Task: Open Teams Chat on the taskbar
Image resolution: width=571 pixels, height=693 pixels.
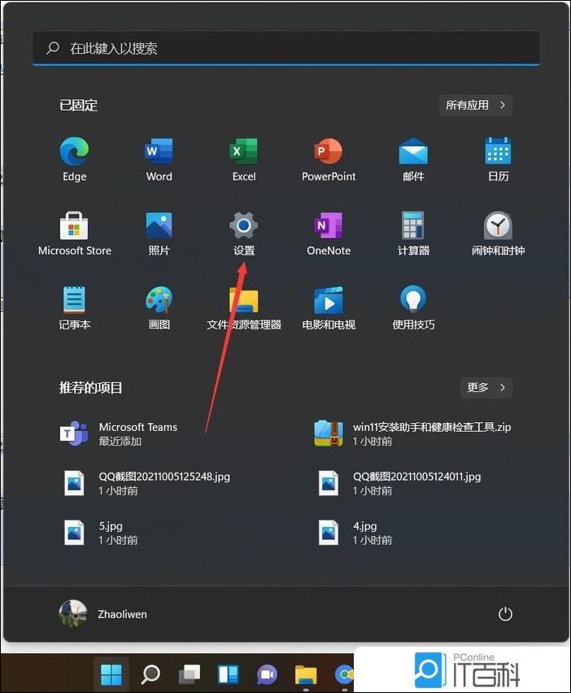Action: tap(267, 674)
